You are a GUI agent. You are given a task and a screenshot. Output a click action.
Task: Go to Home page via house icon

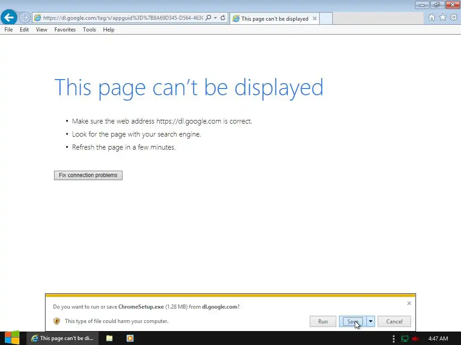coord(432,18)
